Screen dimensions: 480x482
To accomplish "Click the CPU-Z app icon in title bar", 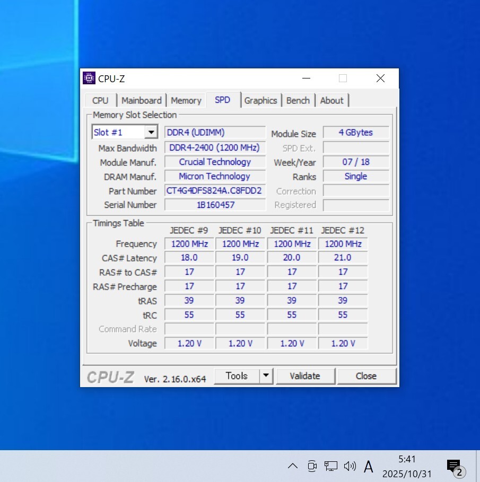I will 89,78.
